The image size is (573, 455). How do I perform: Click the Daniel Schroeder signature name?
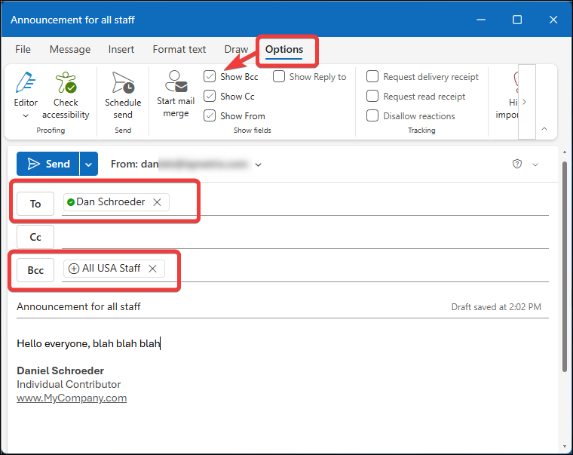pyautogui.click(x=60, y=371)
